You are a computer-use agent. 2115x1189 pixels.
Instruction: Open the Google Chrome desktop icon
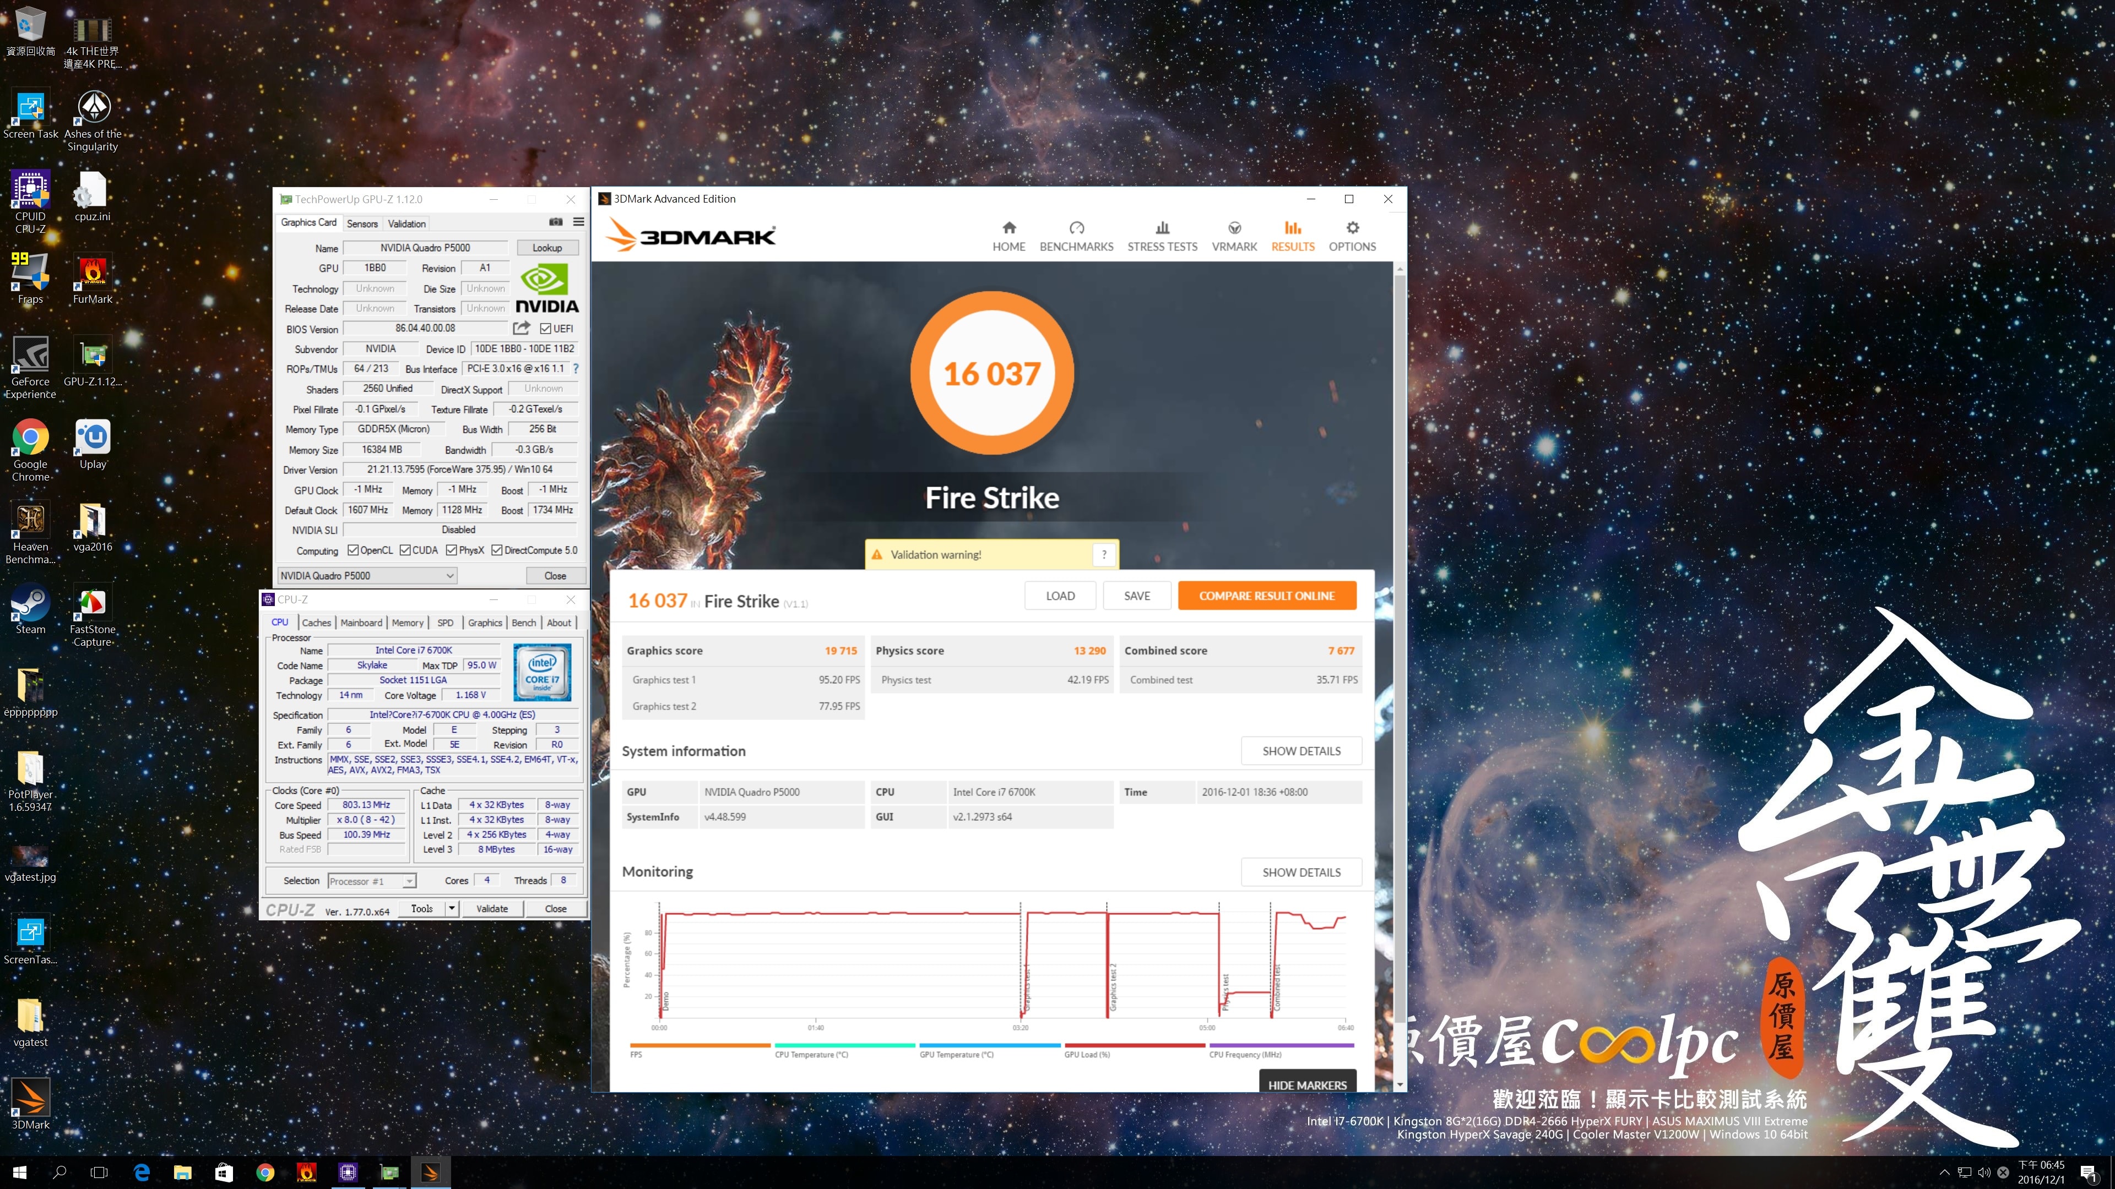tap(30, 450)
